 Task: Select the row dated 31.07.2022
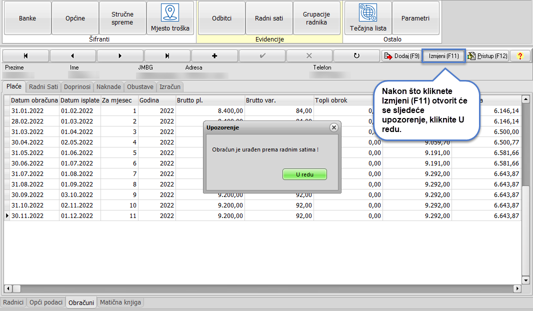262,174
